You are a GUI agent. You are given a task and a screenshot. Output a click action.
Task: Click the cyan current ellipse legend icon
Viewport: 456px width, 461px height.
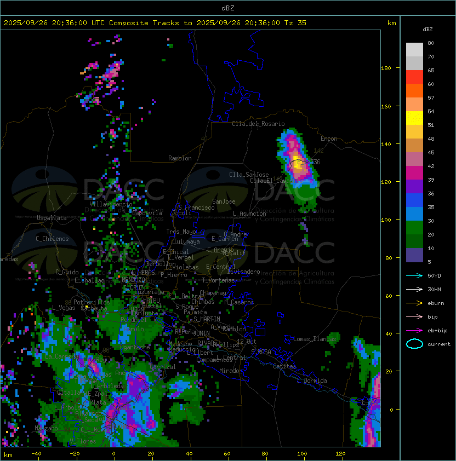pos(414,344)
